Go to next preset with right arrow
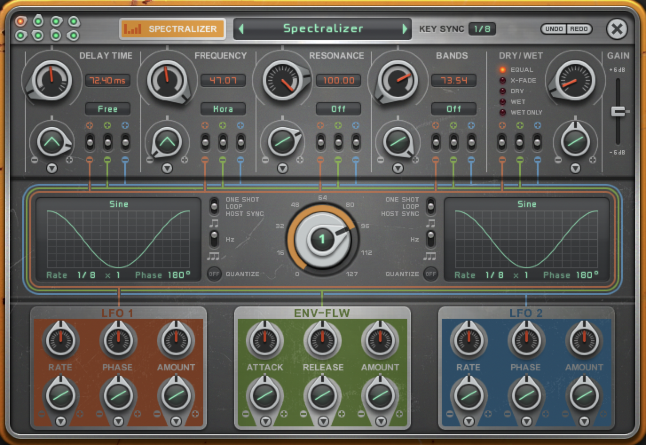 pos(405,29)
